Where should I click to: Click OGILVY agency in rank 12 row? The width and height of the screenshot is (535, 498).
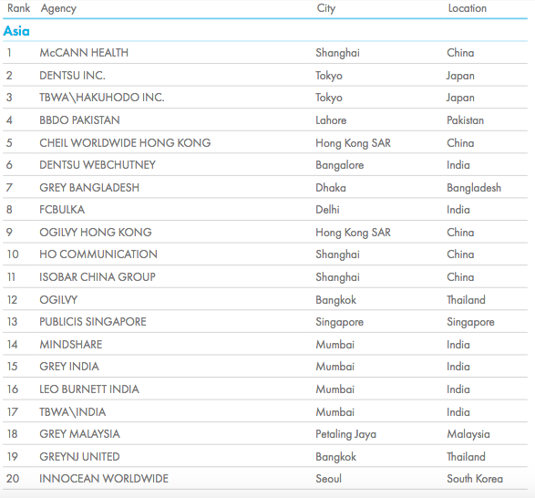coord(58,299)
